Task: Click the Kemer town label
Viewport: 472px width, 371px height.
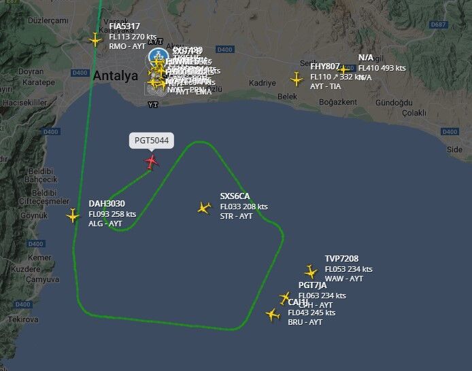Action: tap(39, 258)
